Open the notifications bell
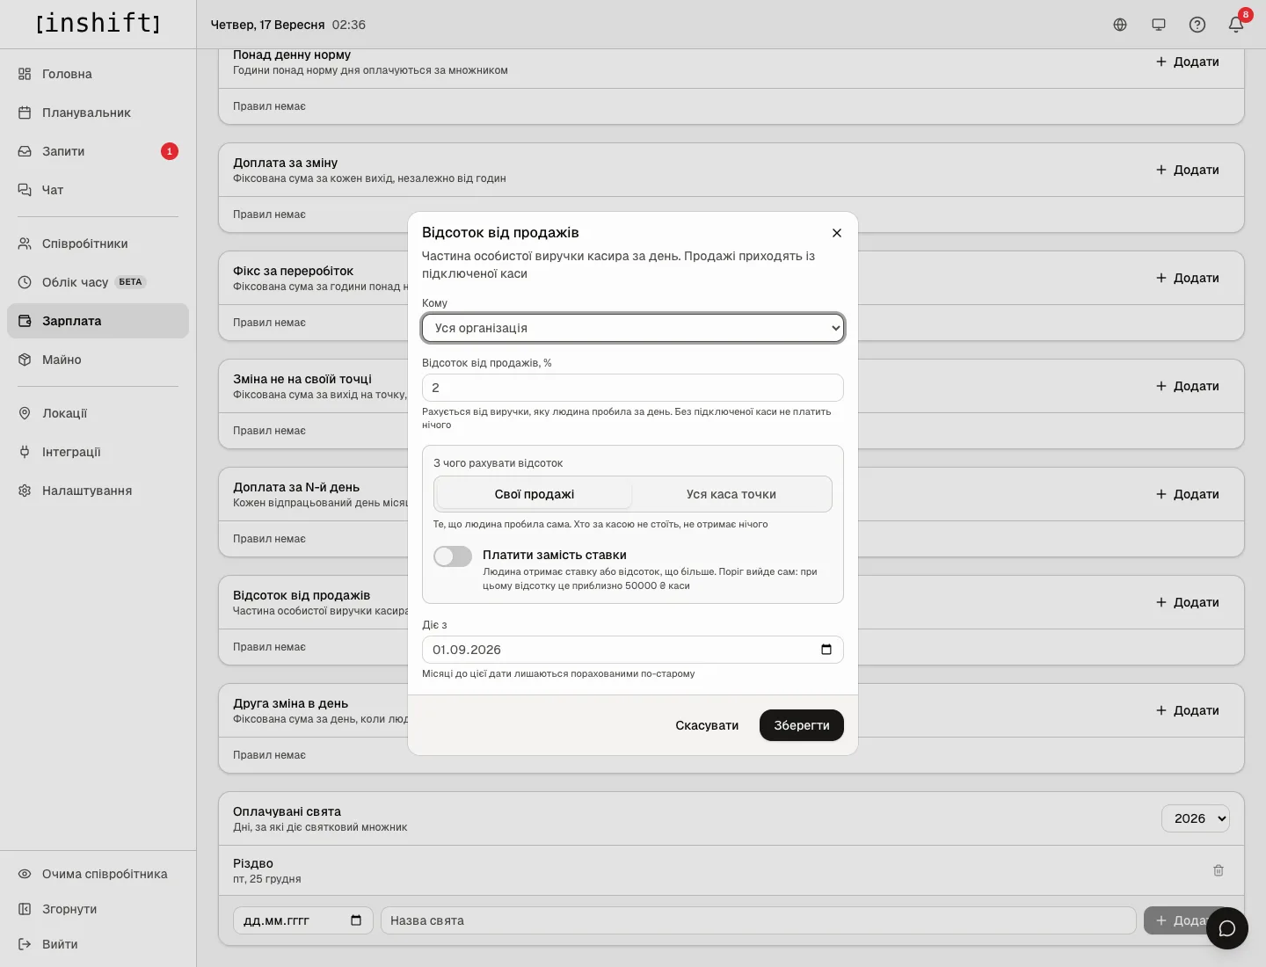The width and height of the screenshot is (1266, 967). coord(1236,25)
